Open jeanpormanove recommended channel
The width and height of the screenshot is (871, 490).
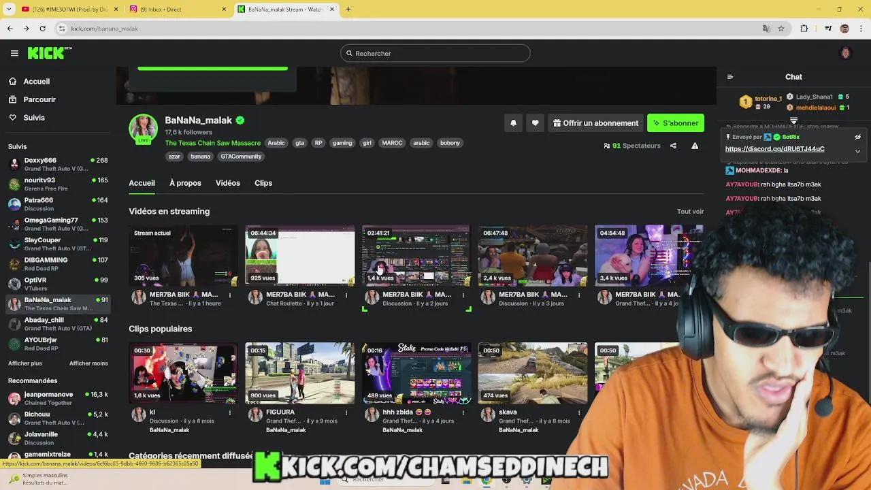point(58,398)
